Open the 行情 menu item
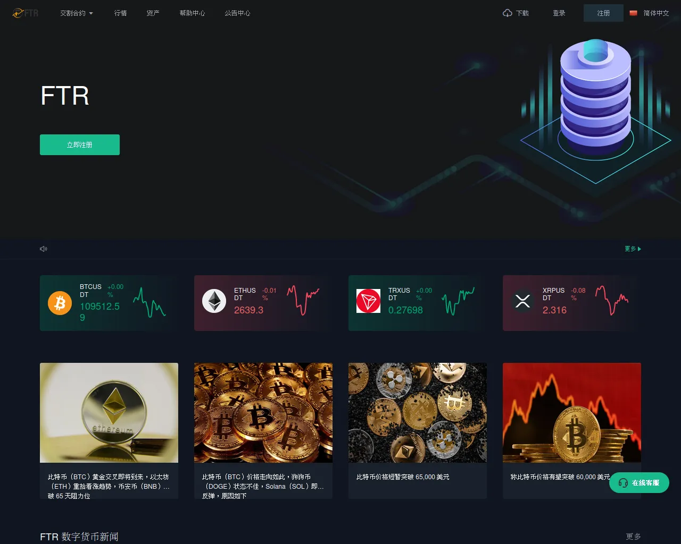This screenshot has width=681, height=544. (121, 13)
